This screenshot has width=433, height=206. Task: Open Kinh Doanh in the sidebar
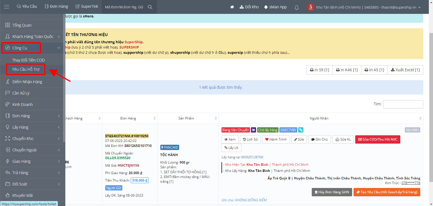click(x=33, y=105)
